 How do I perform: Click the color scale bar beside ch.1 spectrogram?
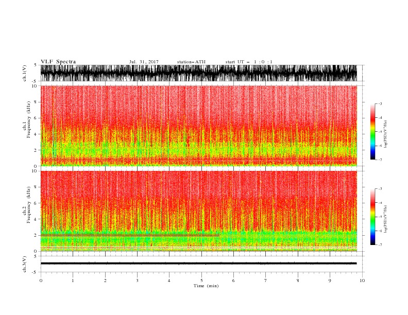[372, 131]
